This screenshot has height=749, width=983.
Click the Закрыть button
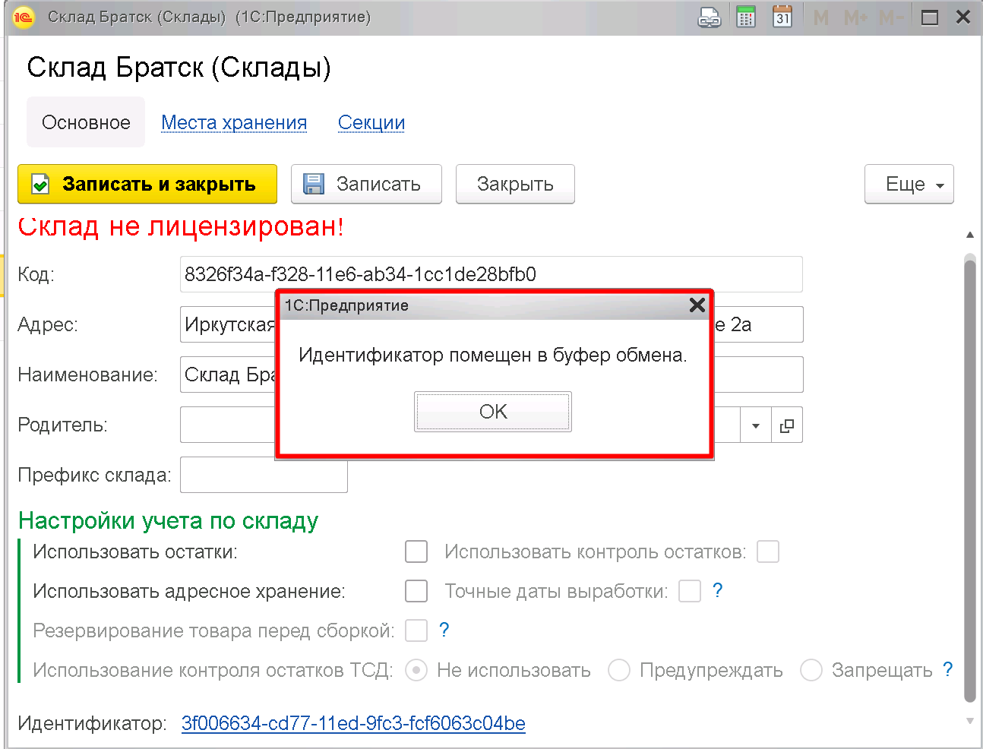tap(515, 184)
